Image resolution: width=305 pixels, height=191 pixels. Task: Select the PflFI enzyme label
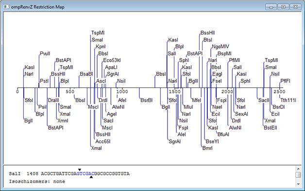click(x=285, y=81)
